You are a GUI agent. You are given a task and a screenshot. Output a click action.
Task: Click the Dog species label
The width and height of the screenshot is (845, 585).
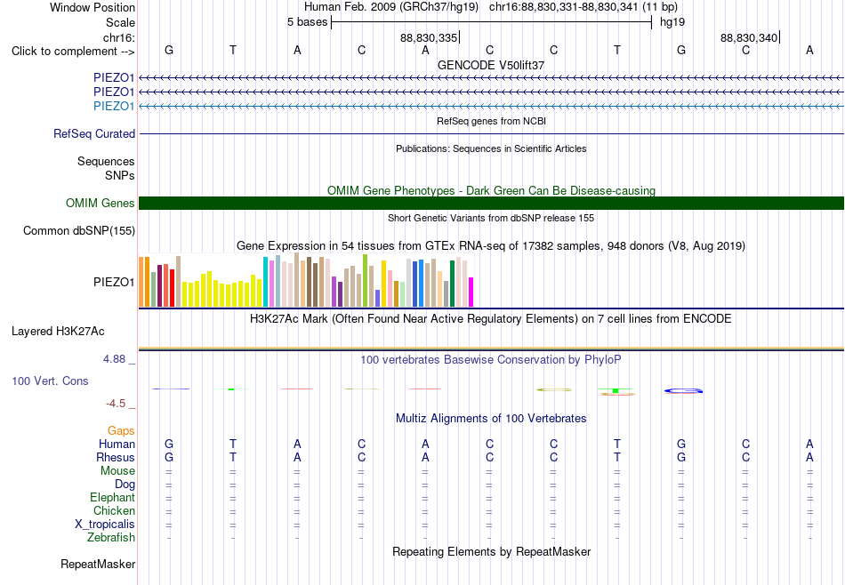tap(125, 485)
